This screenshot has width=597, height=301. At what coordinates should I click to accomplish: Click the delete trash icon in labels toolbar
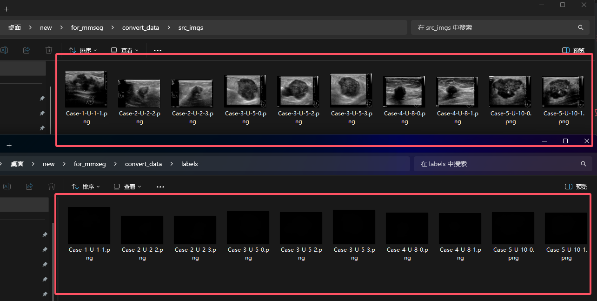(x=52, y=187)
